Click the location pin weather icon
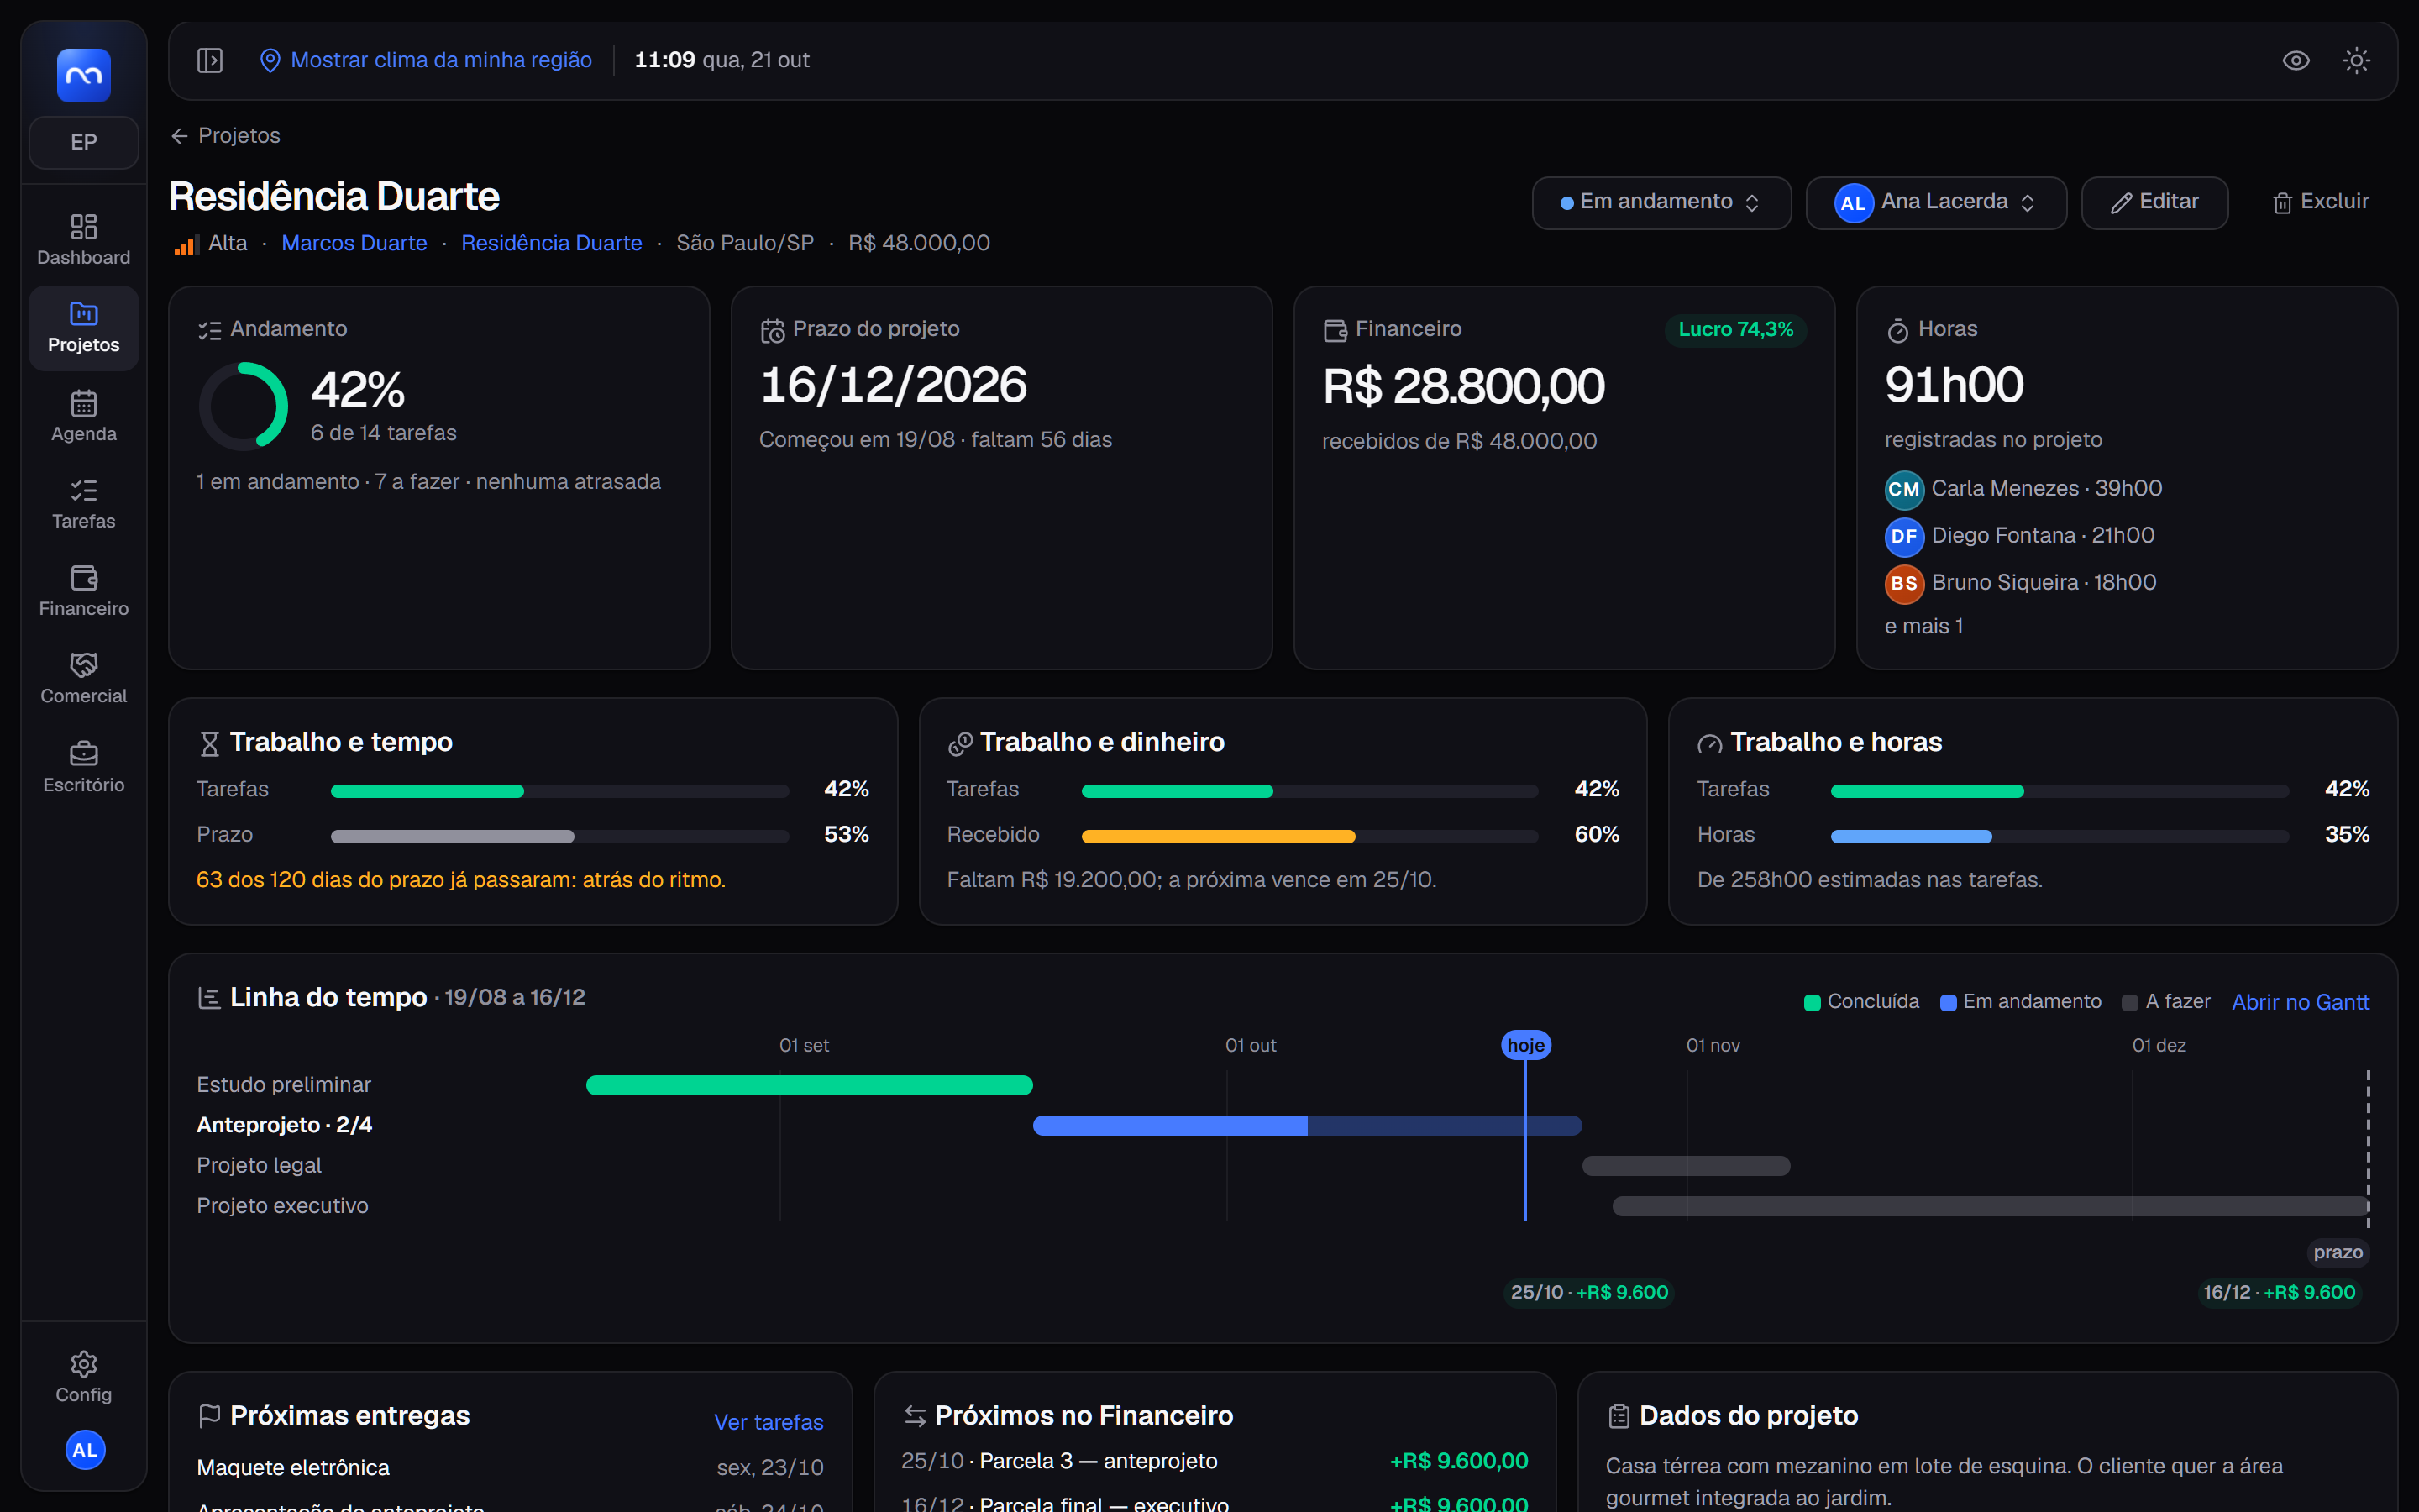 269,60
